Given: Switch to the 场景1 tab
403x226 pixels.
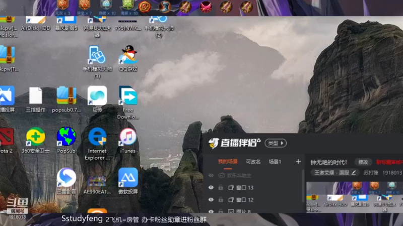Looking at the screenshot, I should tap(275, 162).
